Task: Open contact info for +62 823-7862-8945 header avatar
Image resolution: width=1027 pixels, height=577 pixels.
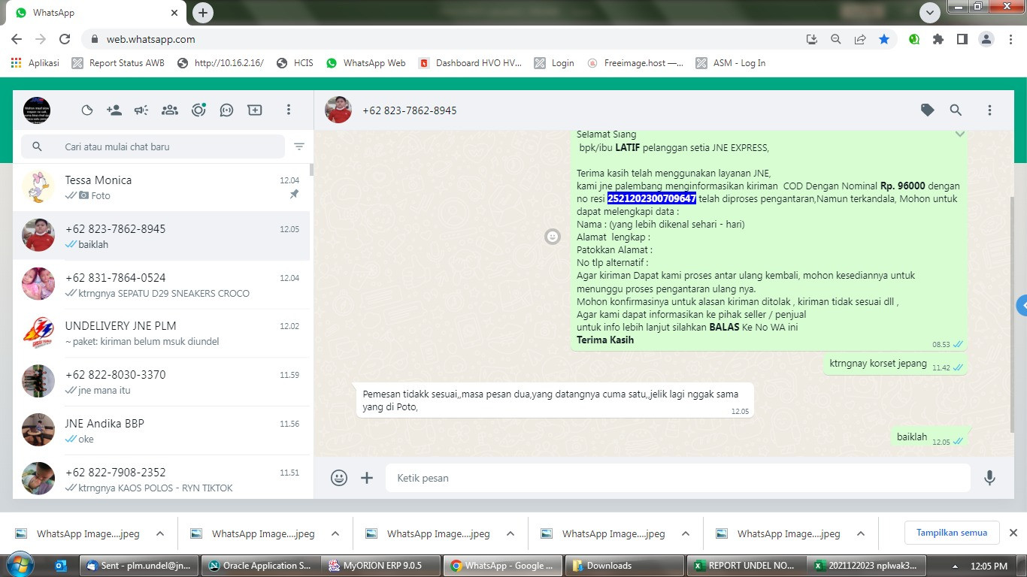Action: point(338,110)
